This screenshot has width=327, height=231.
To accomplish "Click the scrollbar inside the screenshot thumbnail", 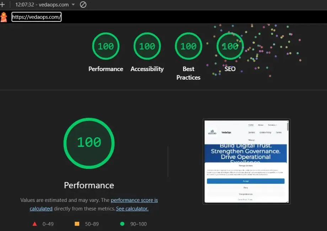I will pos(288,127).
